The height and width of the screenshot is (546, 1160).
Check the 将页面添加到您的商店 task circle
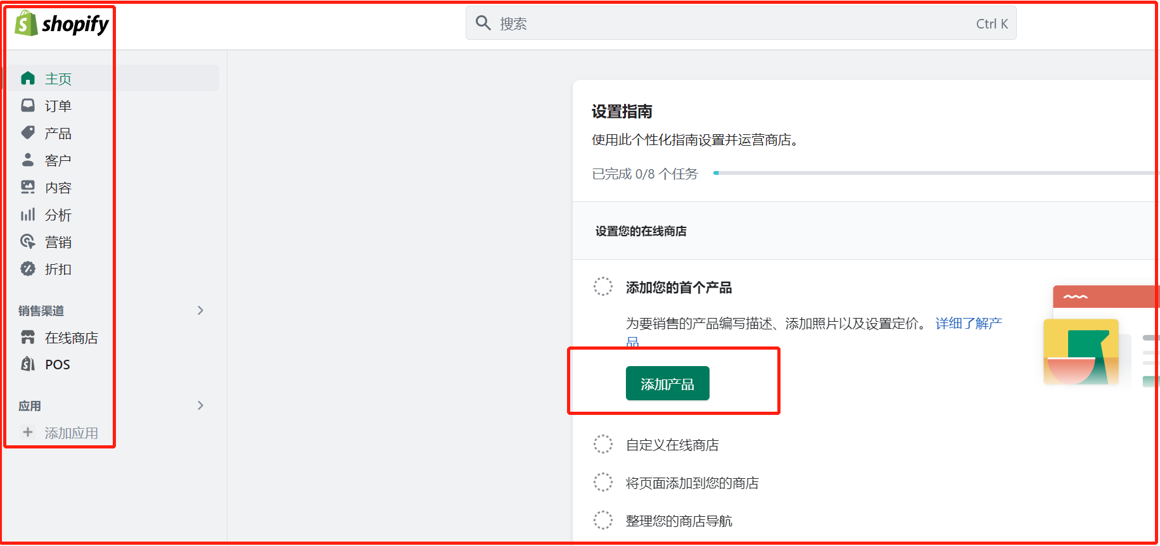(603, 483)
